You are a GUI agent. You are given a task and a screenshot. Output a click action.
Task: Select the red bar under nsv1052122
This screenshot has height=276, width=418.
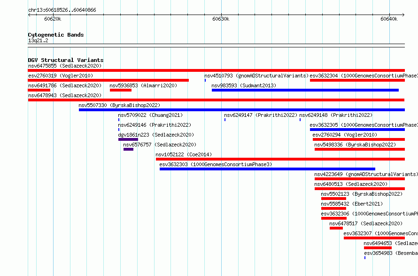[x=280, y=159]
